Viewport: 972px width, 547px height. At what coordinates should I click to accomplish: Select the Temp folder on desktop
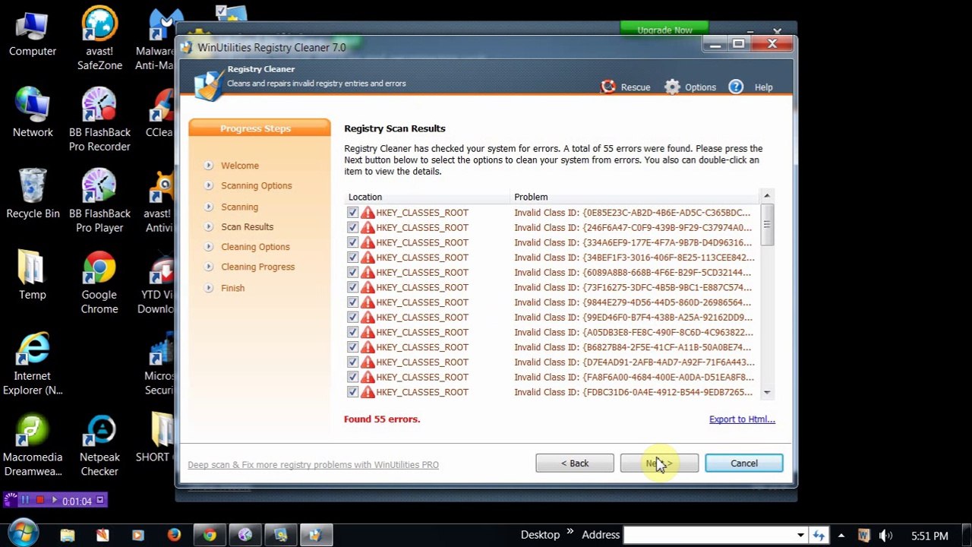(x=33, y=275)
